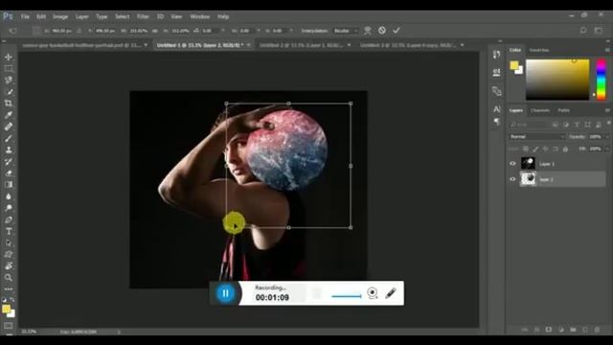This screenshot has width=613, height=345.
Task: Switch to the Paths tab
Action: 563,111
